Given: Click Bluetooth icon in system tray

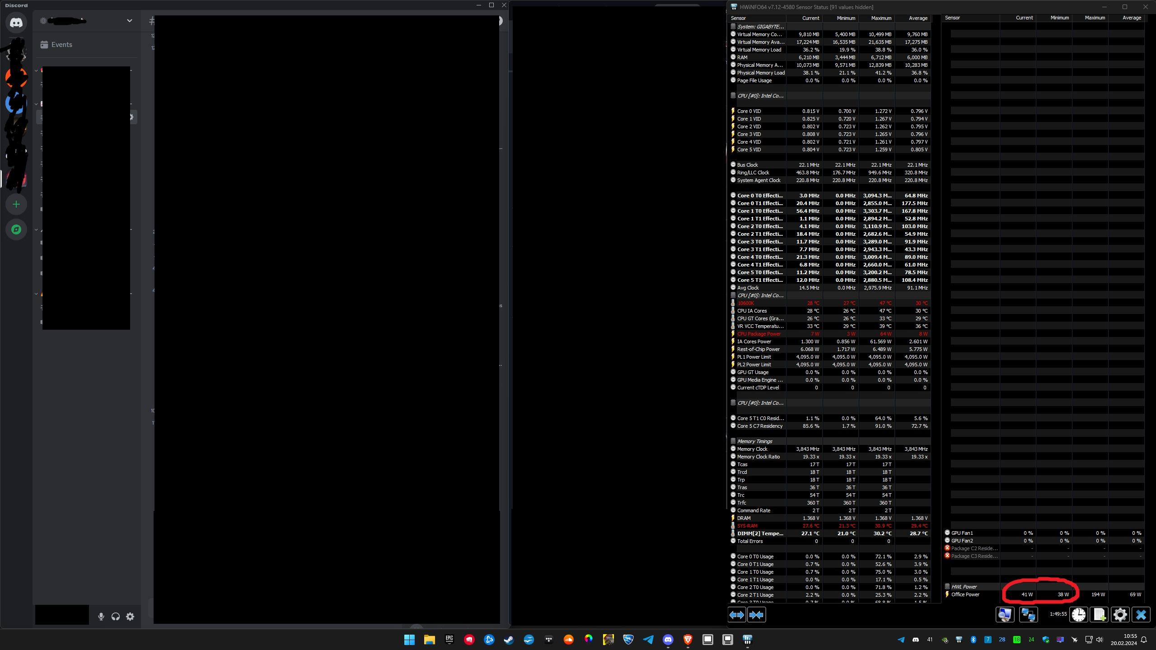Looking at the screenshot, I should [973, 640].
